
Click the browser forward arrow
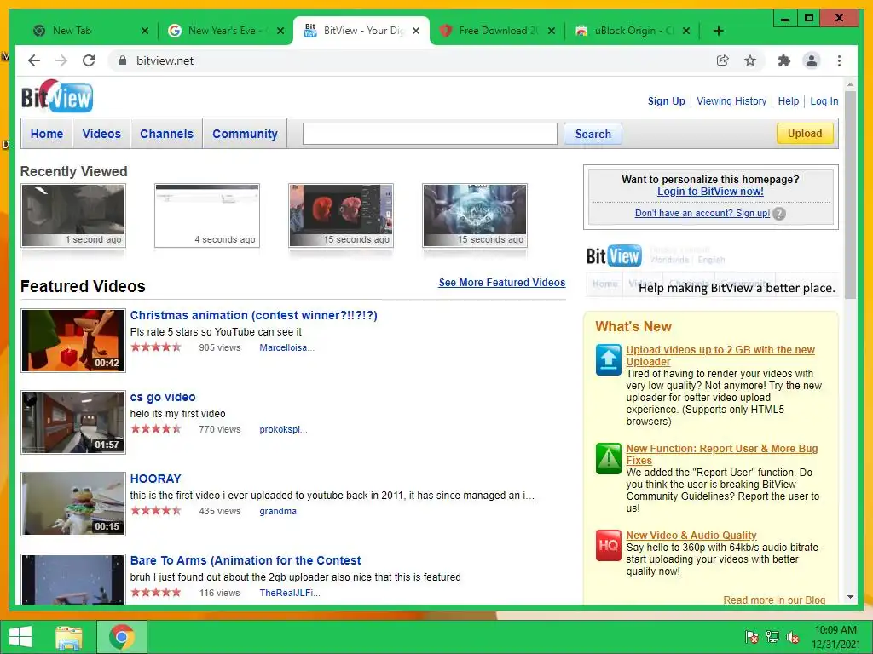tap(61, 60)
